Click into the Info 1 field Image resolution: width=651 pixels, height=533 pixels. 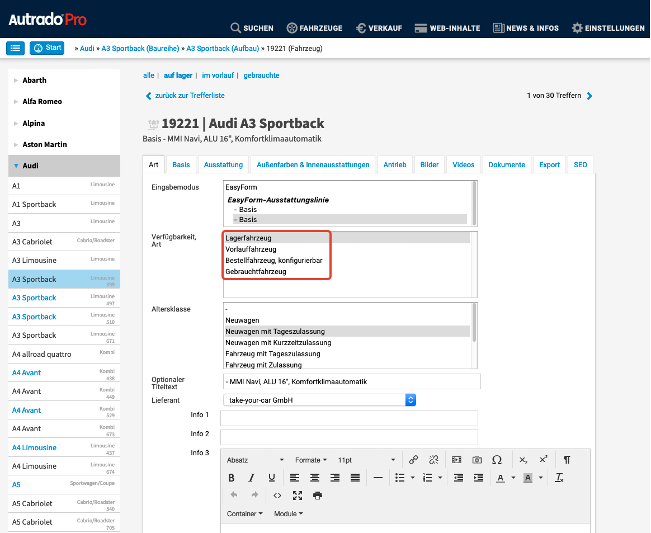pos(349,418)
